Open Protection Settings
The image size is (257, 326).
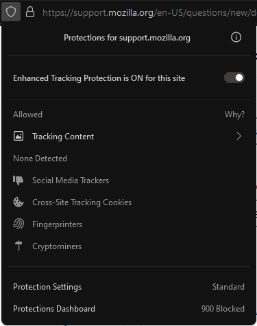click(x=129, y=287)
